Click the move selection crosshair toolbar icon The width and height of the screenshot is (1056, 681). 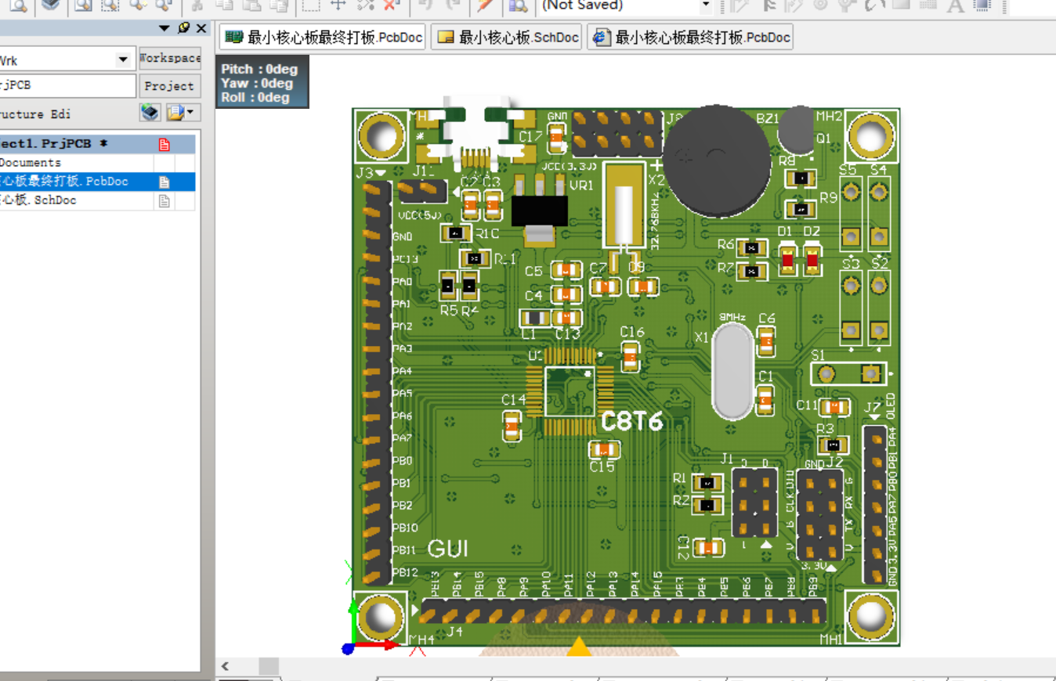338,5
